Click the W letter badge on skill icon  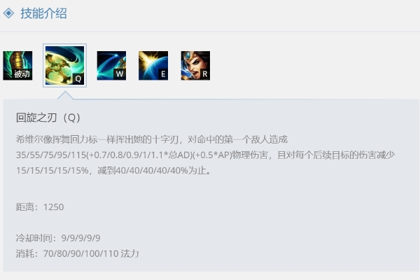coord(120,74)
